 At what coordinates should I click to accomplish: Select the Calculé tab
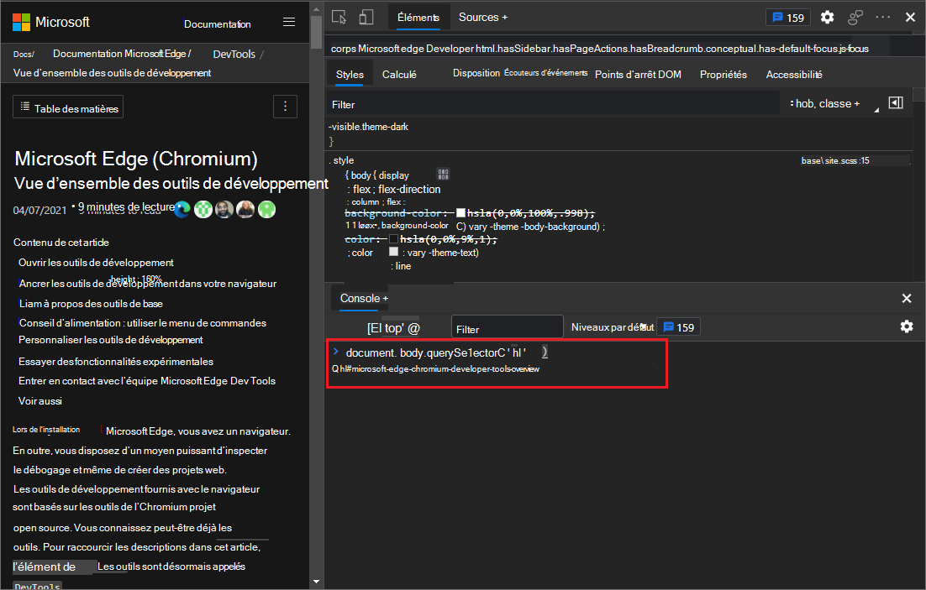click(399, 75)
